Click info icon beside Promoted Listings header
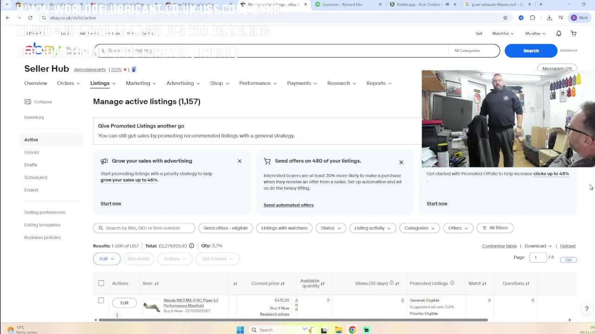This screenshot has width=595, height=334. [x=452, y=283]
